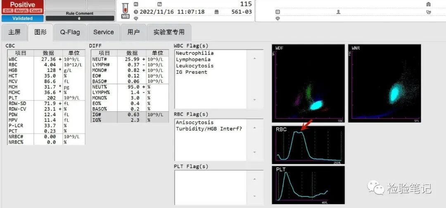Image resolution: width=446 pixels, height=208 pixels.
Task: Click the sample number 115
Action: [x=246, y=4]
